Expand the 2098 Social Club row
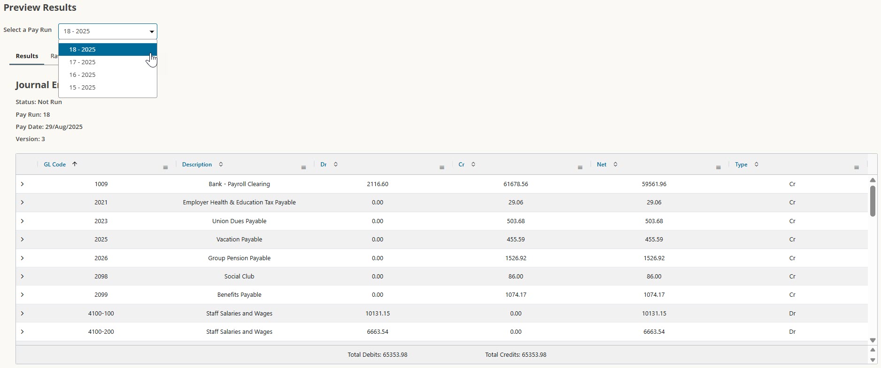The width and height of the screenshot is (881, 368). click(22, 276)
